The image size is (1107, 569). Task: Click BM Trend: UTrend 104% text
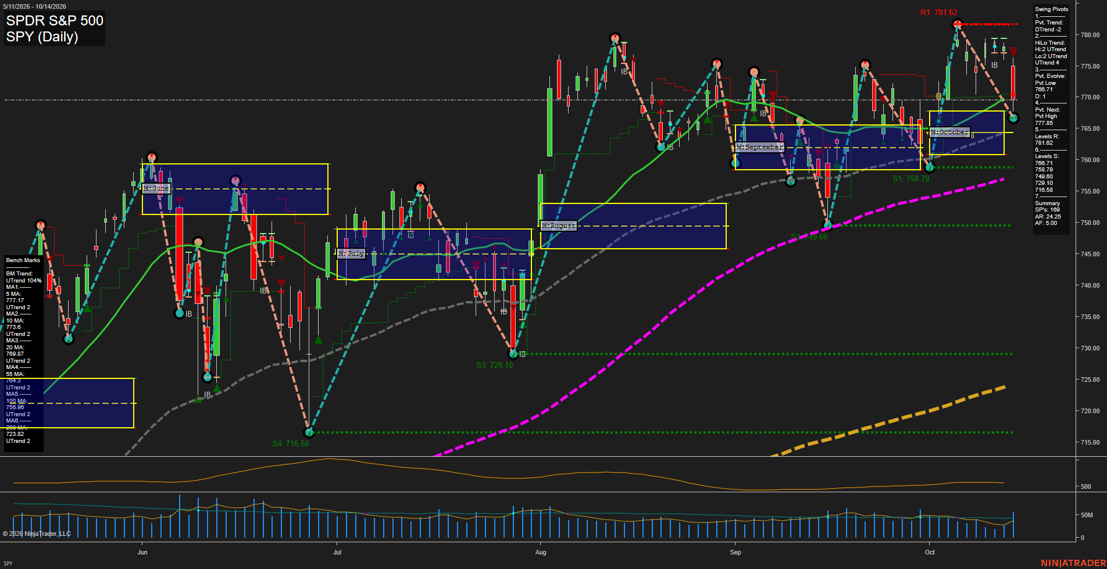click(24, 277)
